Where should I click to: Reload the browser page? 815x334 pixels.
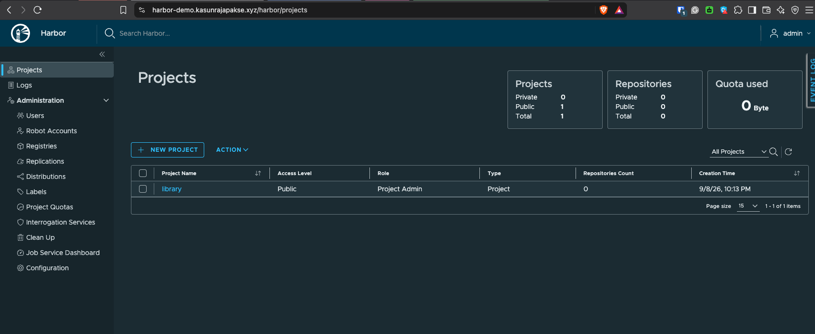click(x=38, y=10)
